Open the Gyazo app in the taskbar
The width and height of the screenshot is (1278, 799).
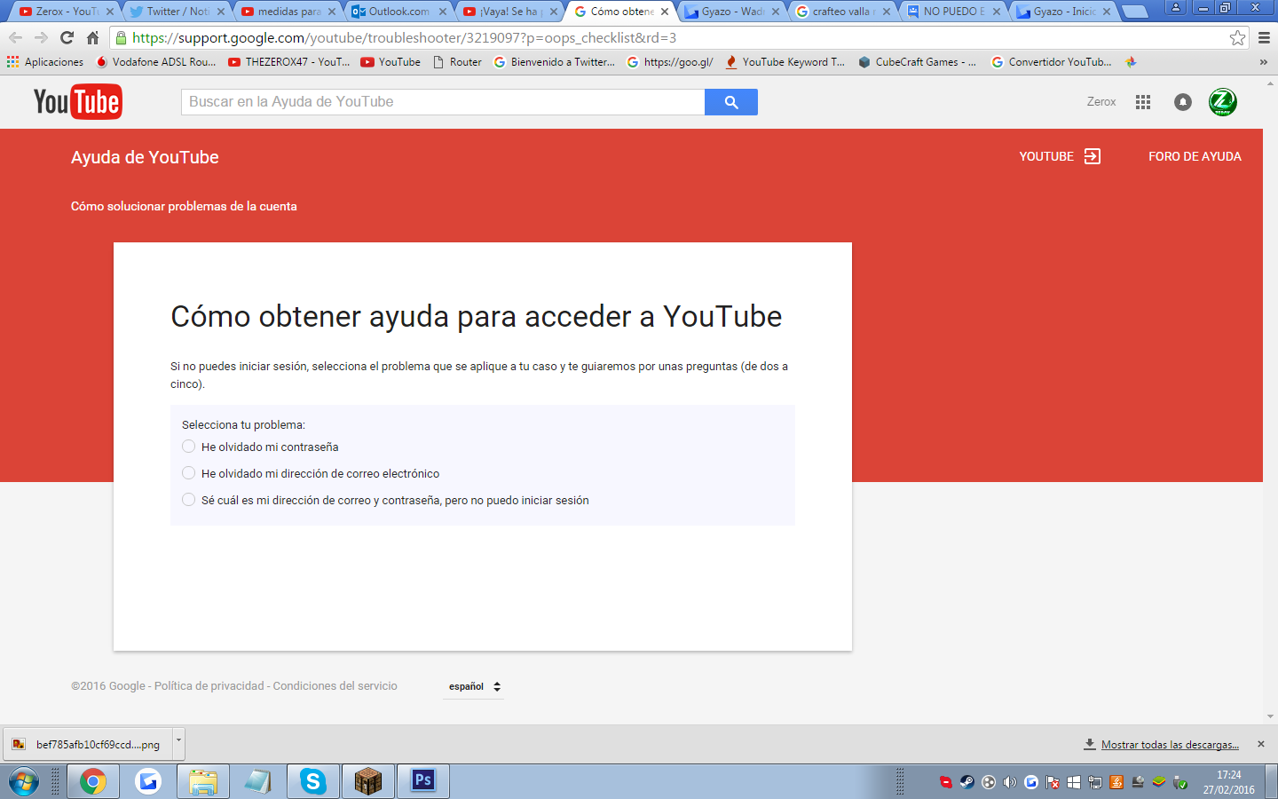click(x=148, y=781)
